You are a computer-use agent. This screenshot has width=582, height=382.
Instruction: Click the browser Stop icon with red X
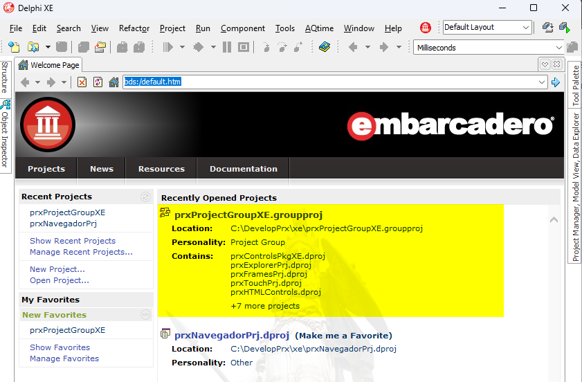pyautogui.click(x=82, y=82)
